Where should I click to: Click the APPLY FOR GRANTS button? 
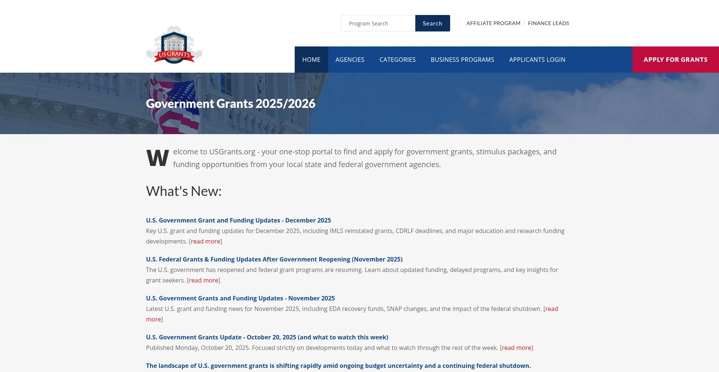pyautogui.click(x=675, y=60)
